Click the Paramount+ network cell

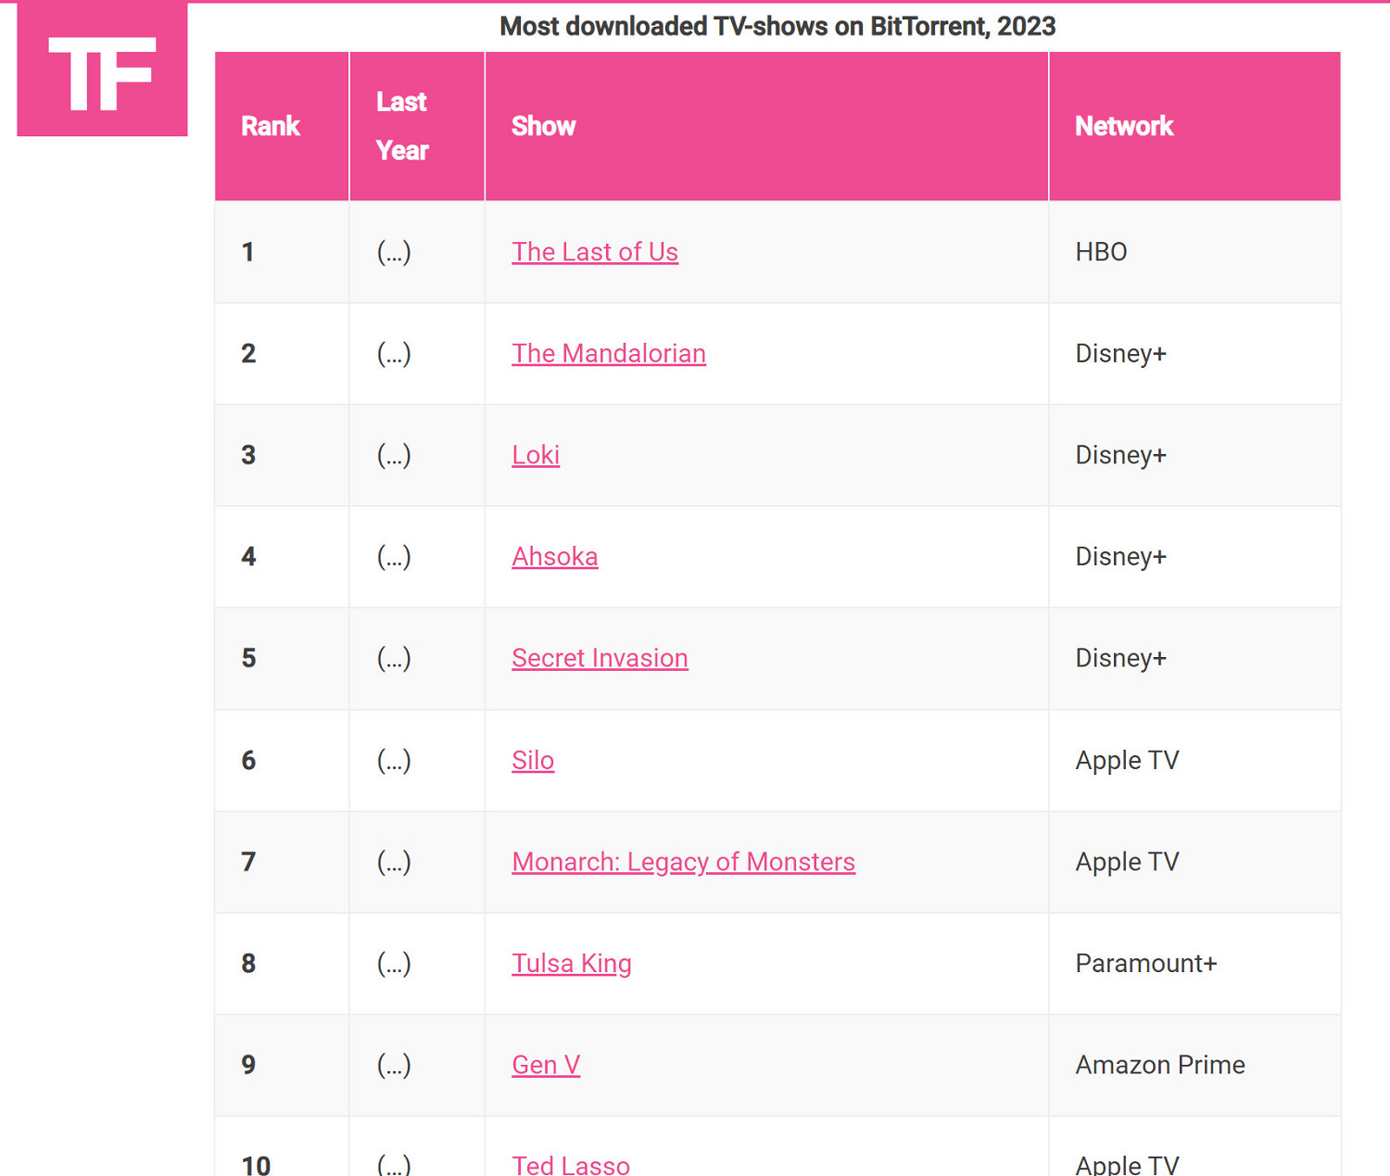point(1145,964)
